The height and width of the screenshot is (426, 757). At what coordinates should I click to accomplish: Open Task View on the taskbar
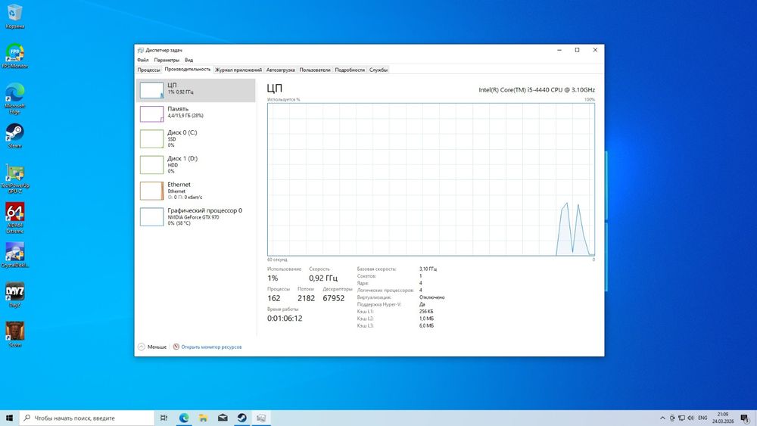[164, 418]
